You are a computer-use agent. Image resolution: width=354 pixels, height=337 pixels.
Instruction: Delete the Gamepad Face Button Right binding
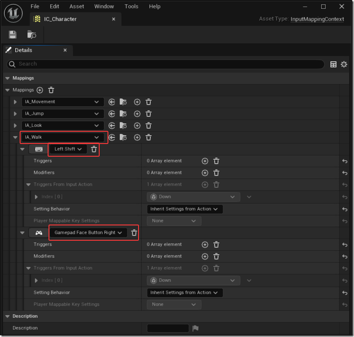134,233
